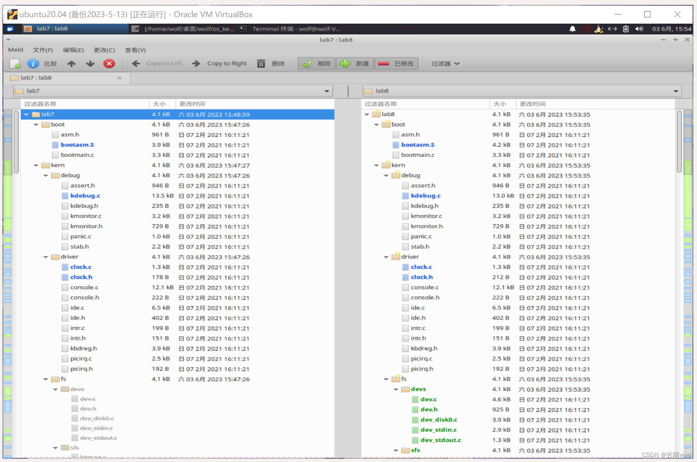This screenshot has width=697, height=462.
Task: Go to next difference with down arrow icon
Action: click(x=90, y=64)
